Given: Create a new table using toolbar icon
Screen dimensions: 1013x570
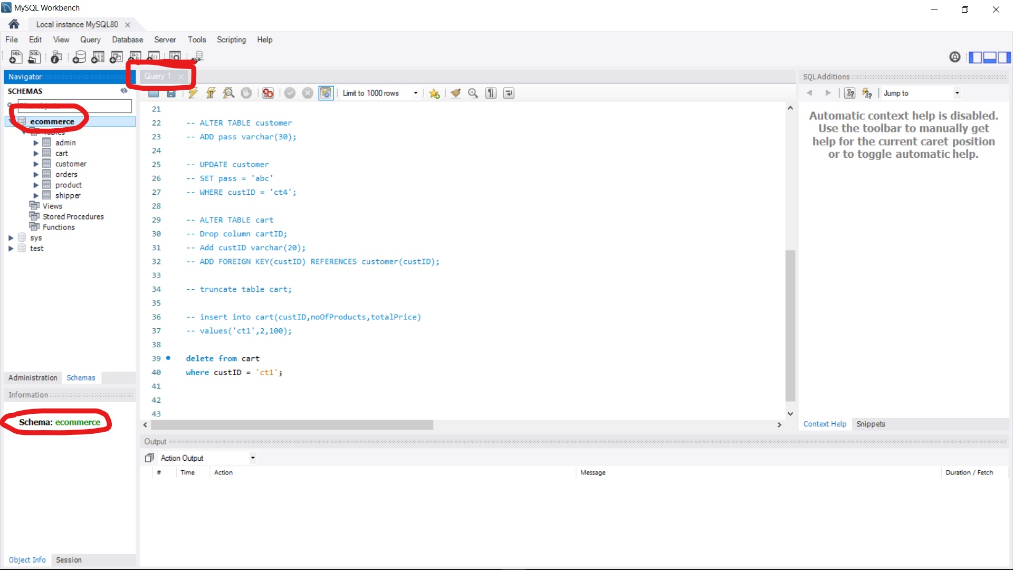Looking at the screenshot, I should coord(98,57).
